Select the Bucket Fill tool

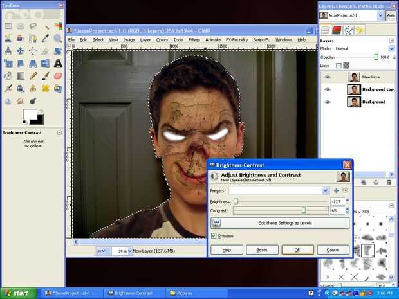pos(8,76)
